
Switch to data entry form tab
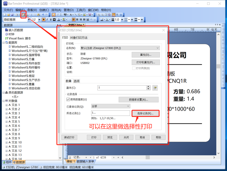(86, 161)
